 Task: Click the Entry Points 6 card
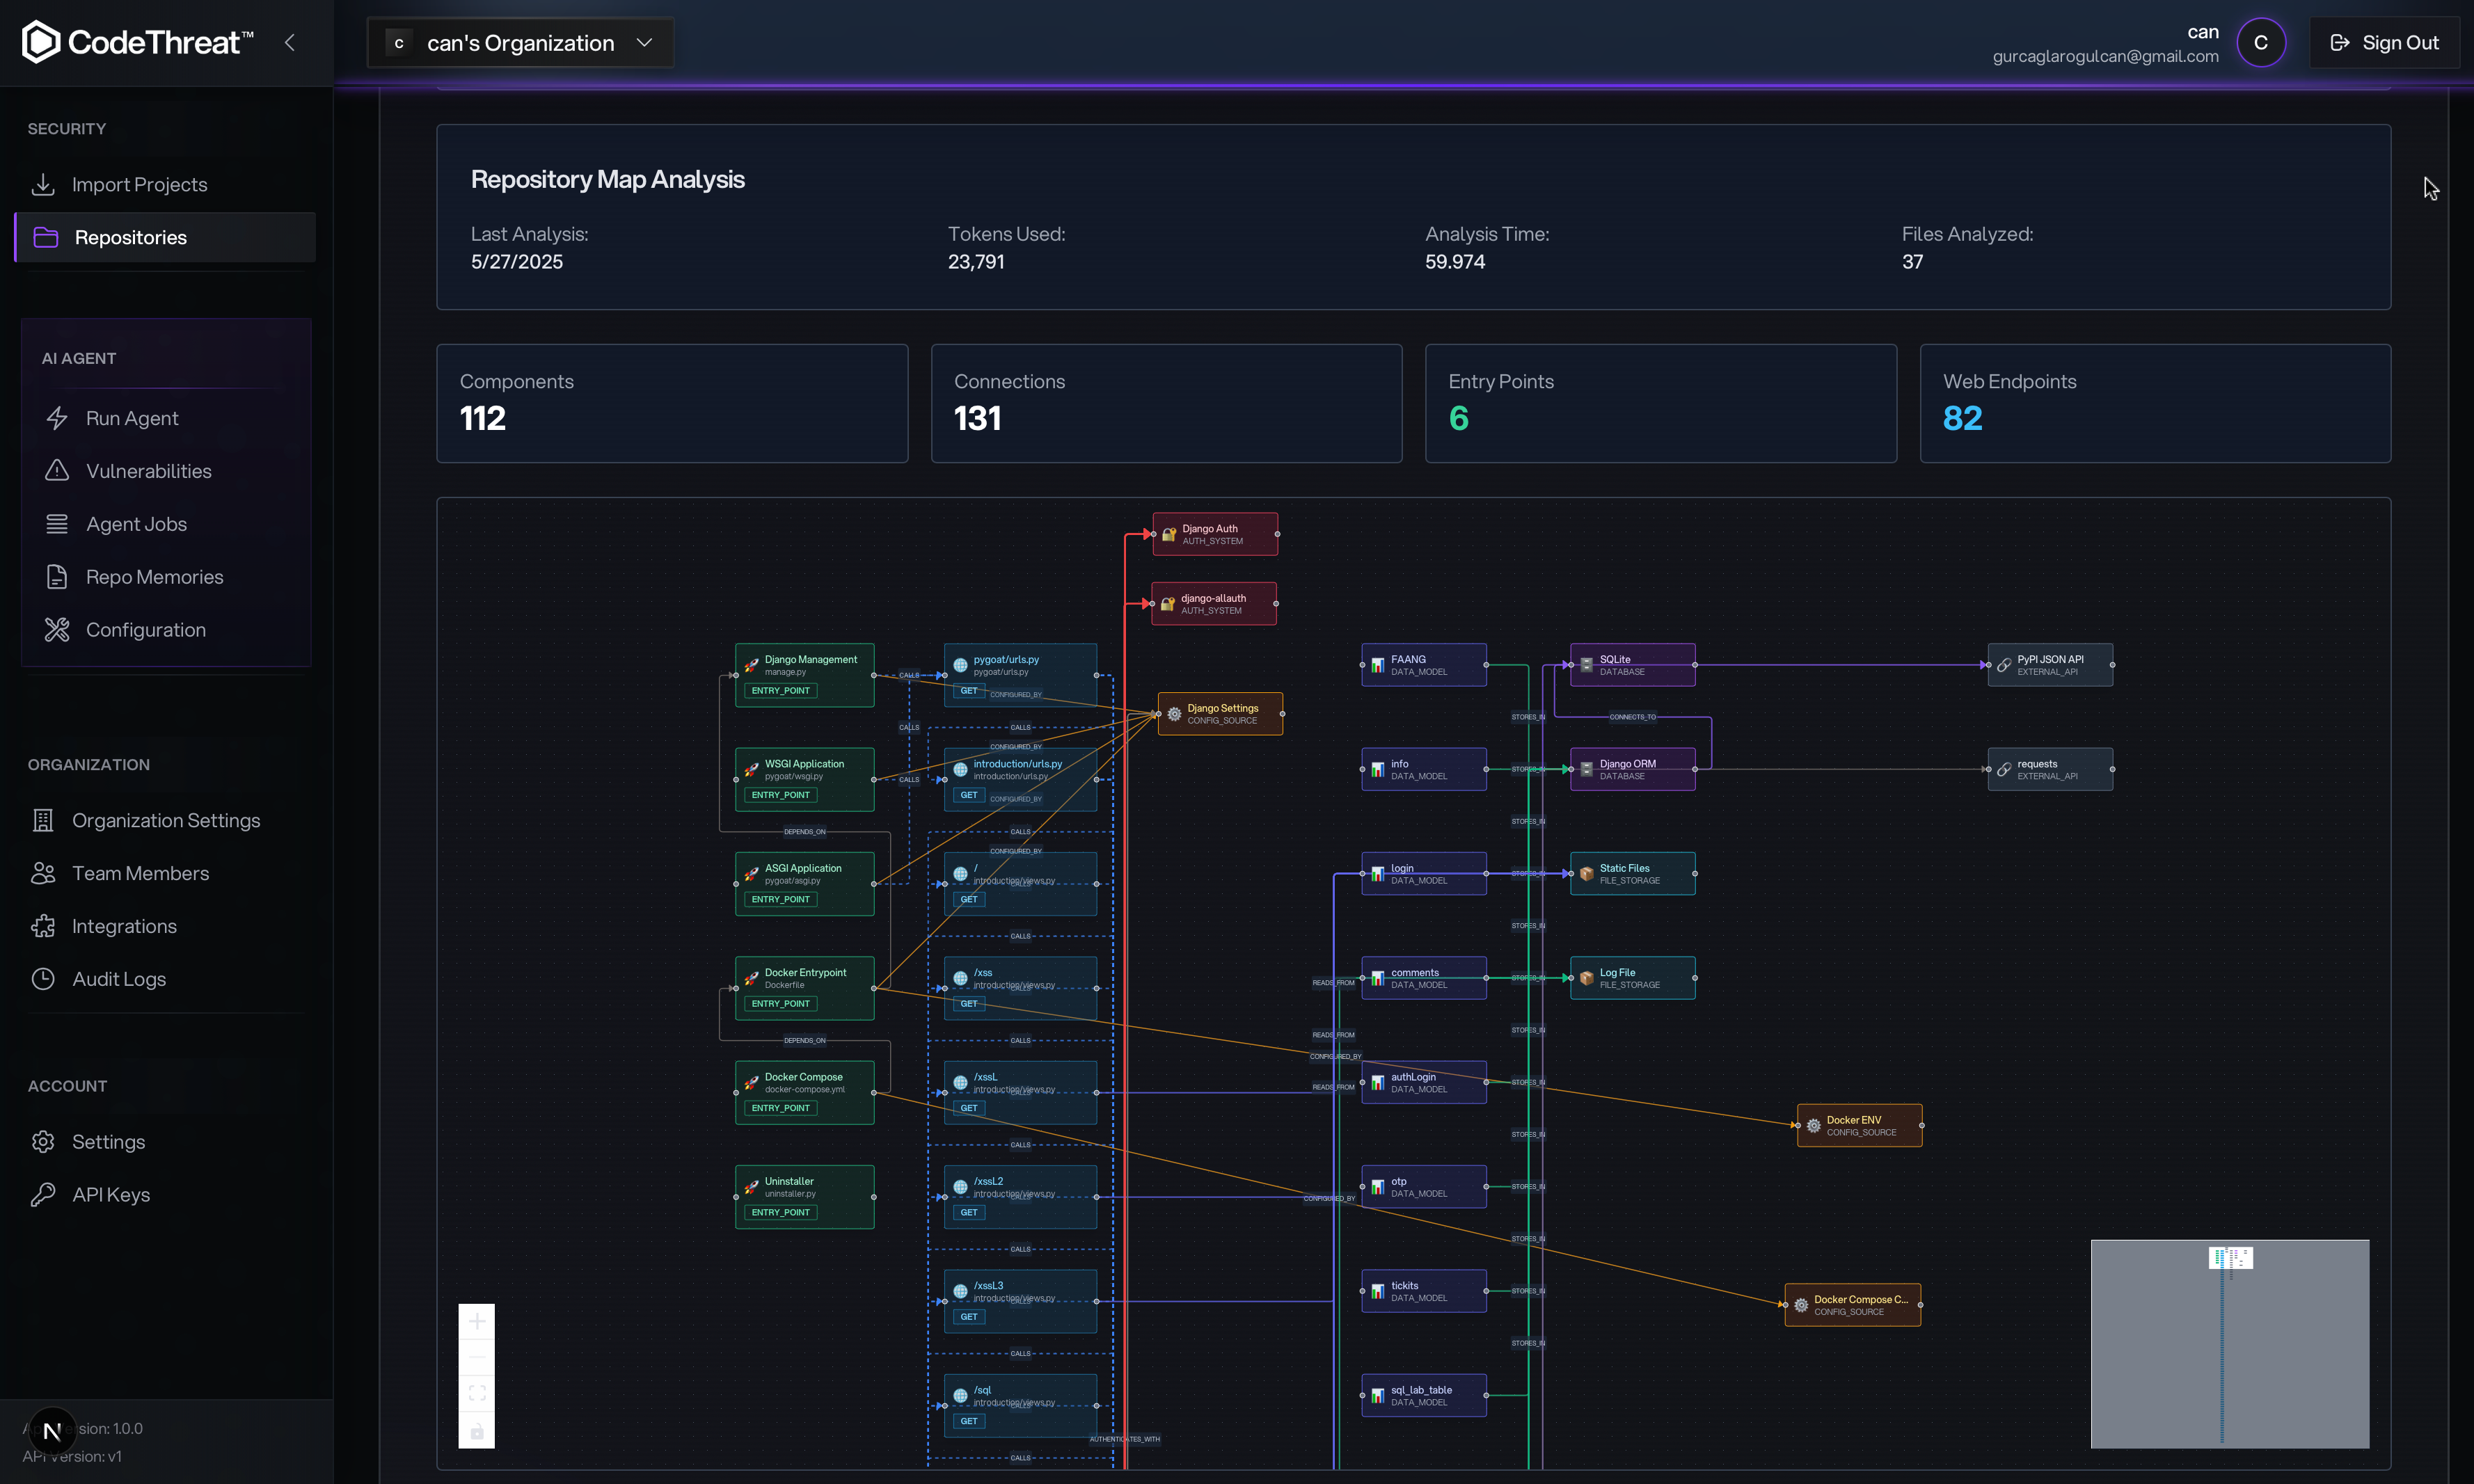tap(1661, 403)
